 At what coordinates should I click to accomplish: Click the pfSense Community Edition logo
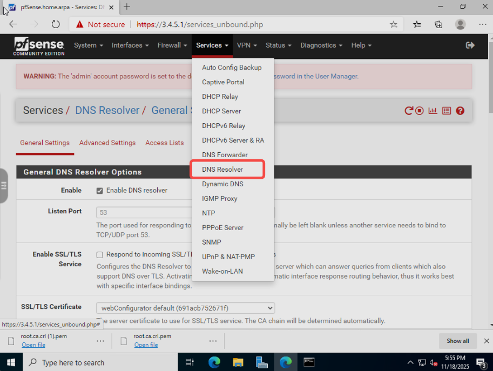pos(39,46)
